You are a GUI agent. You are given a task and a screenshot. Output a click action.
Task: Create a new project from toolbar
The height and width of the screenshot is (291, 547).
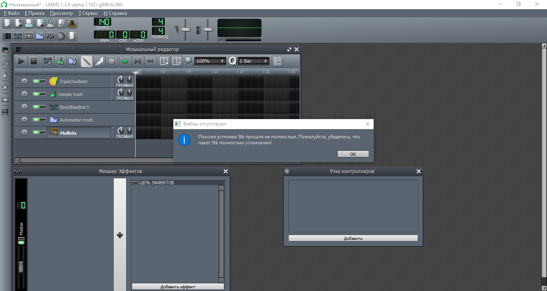pos(7,23)
